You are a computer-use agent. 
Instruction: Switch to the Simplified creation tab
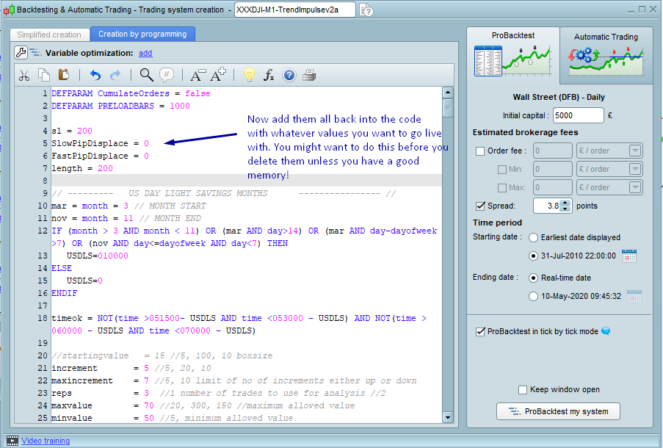tap(49, 35)
